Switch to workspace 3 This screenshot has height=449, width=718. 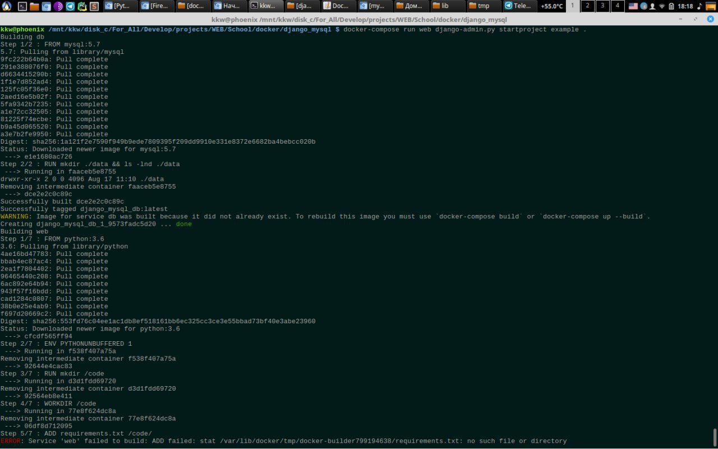(x=602, y=6)
